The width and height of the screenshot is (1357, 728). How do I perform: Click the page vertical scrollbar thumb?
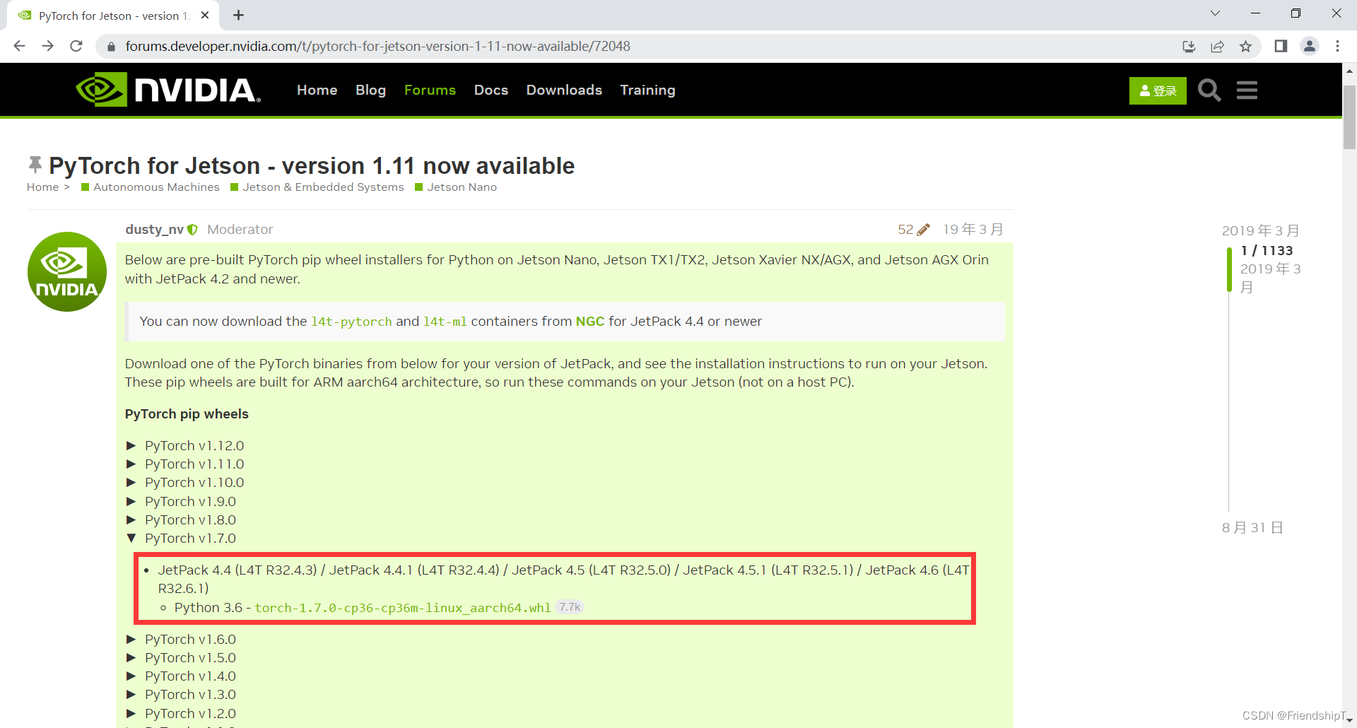[x=1349, y=117]
